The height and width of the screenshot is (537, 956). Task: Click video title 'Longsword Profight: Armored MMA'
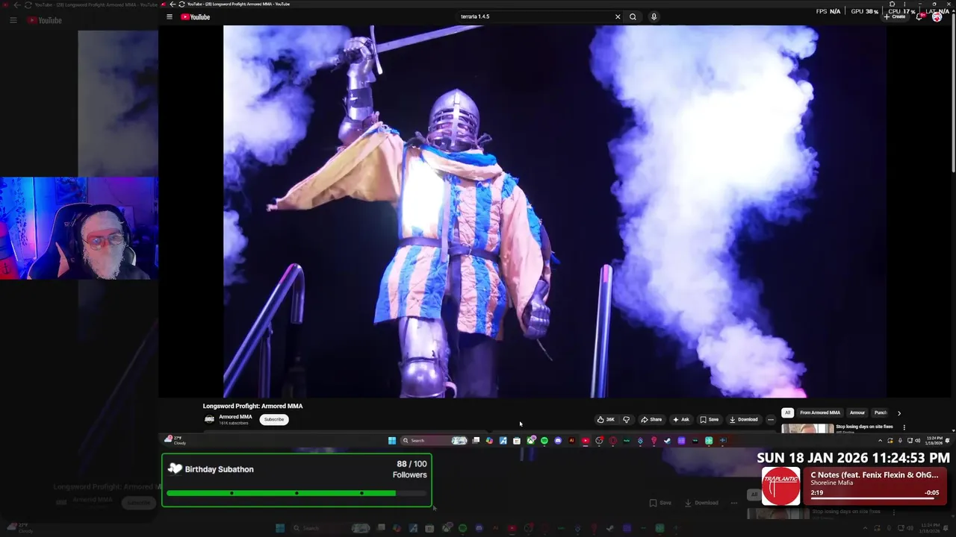point(252,406)
